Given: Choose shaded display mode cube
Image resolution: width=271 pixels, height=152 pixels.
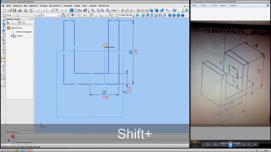Looking at the screenshot, I should click(151, 11).
